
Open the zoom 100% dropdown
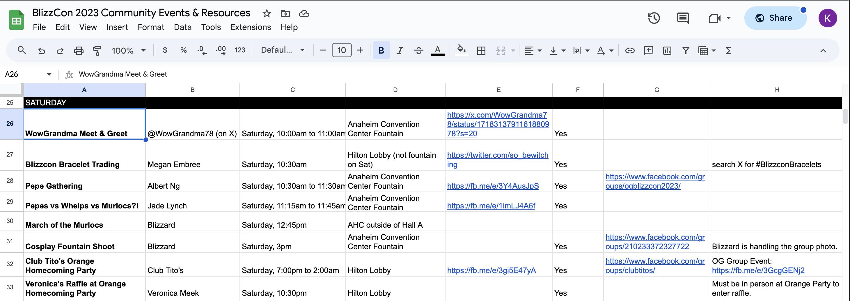pos(129,50)
